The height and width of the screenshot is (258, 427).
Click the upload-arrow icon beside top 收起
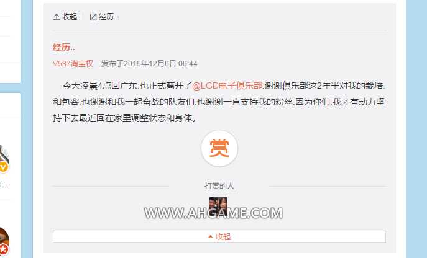57,17
